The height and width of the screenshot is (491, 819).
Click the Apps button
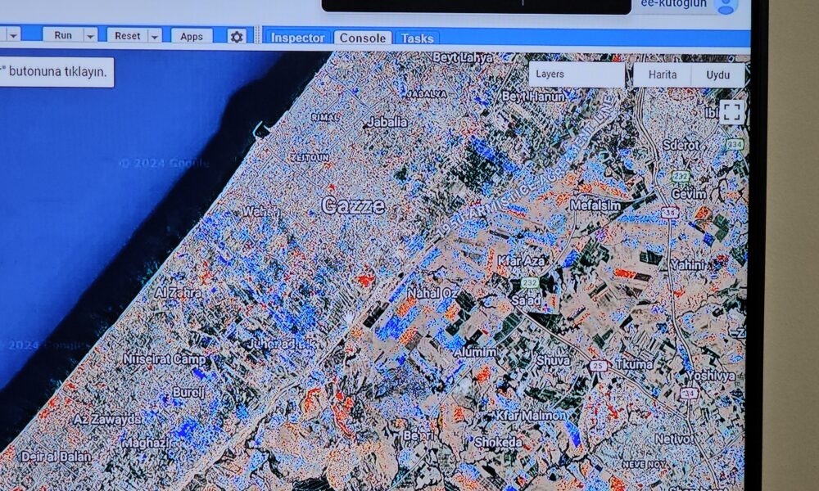(x=192, y=37)
